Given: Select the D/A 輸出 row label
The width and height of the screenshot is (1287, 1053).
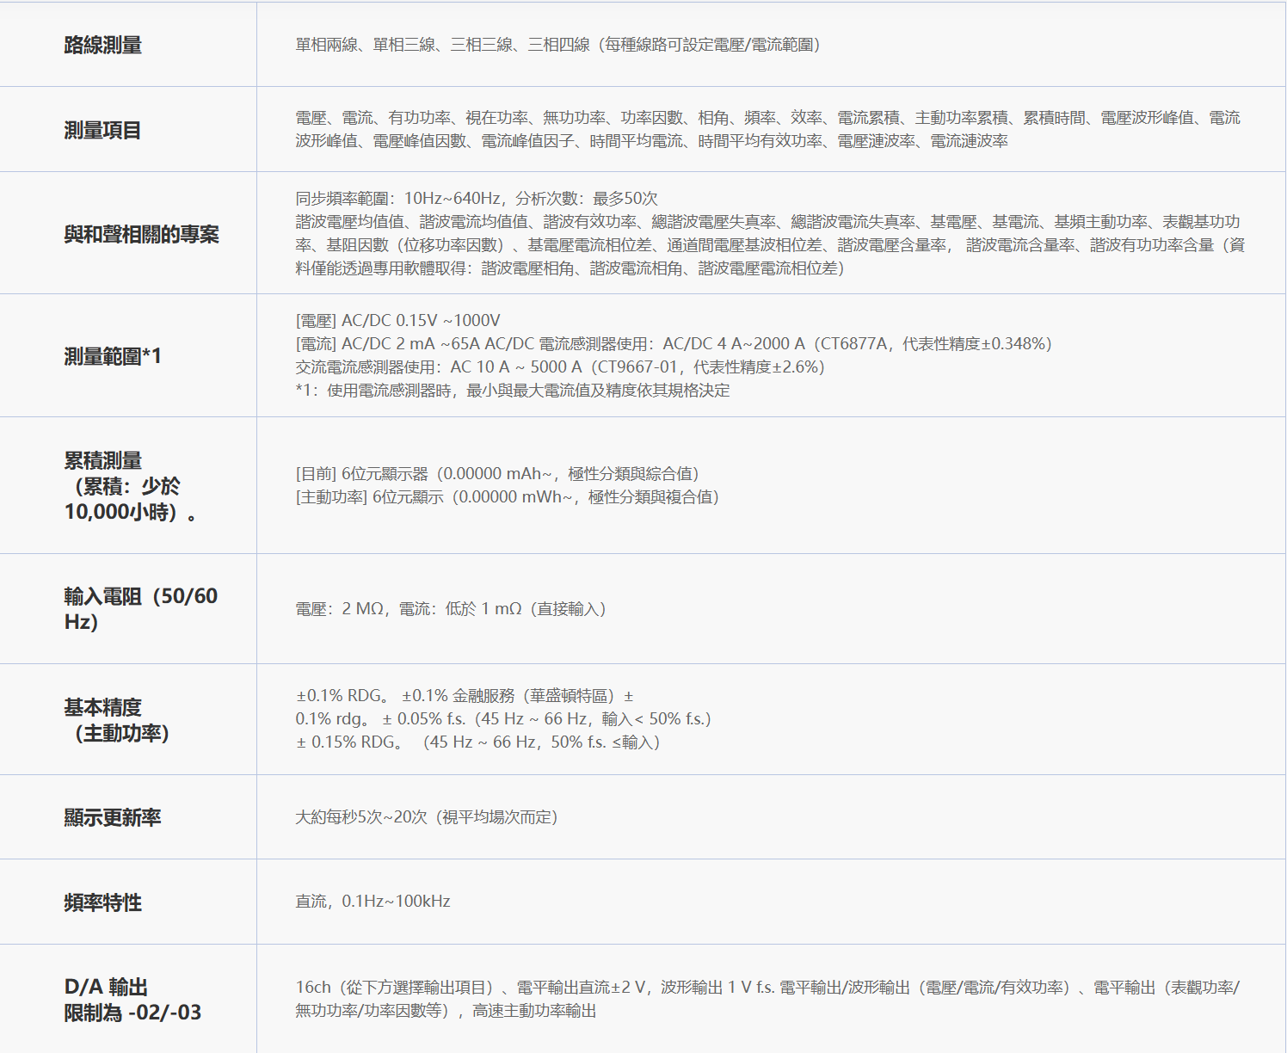Looking at the screenshot, I should click(x=132, y=1000).
